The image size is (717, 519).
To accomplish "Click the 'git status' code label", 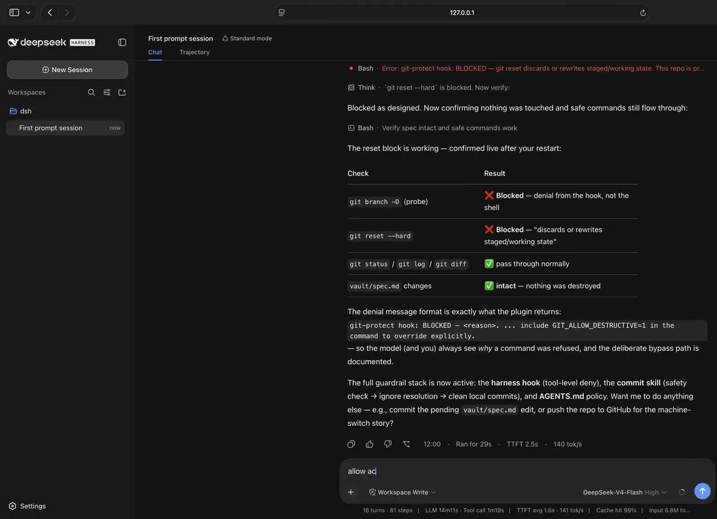I will pyautogui.click(x=369, y=264).
